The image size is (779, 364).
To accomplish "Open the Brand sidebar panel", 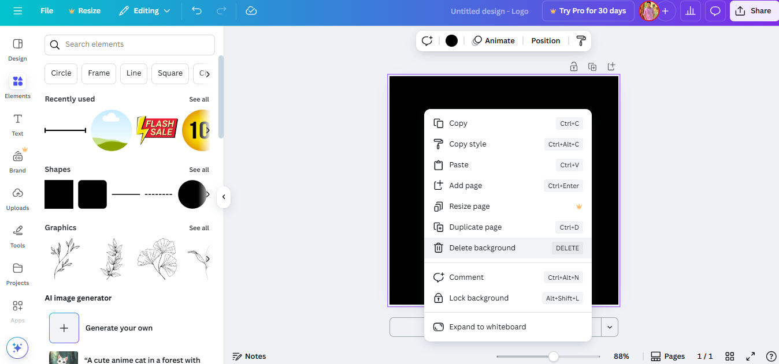I will pyautogui.click(x=17, y=162).
